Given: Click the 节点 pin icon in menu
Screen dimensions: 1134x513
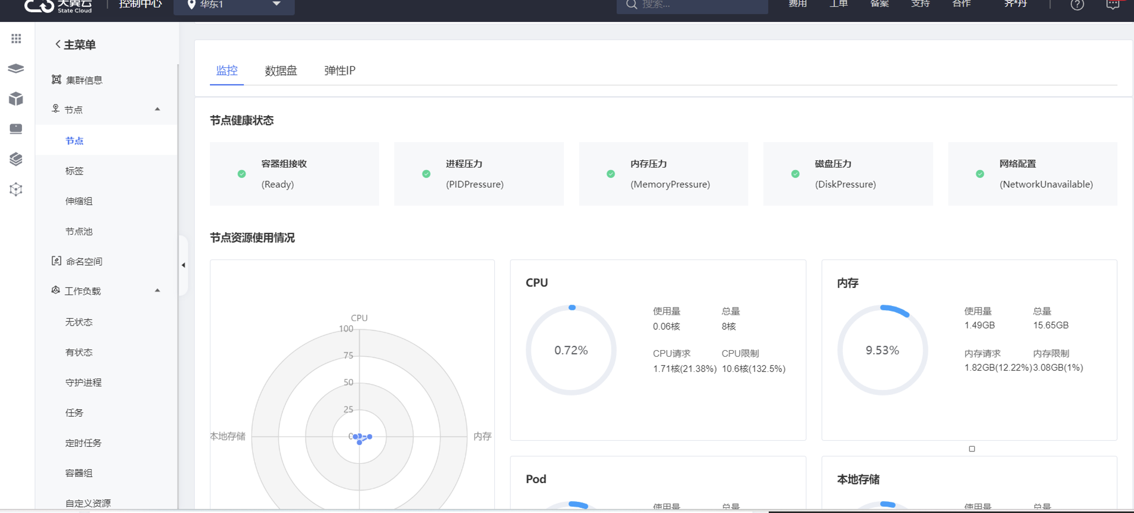Looking at the screenshot, I should click(x=56, y=108).
